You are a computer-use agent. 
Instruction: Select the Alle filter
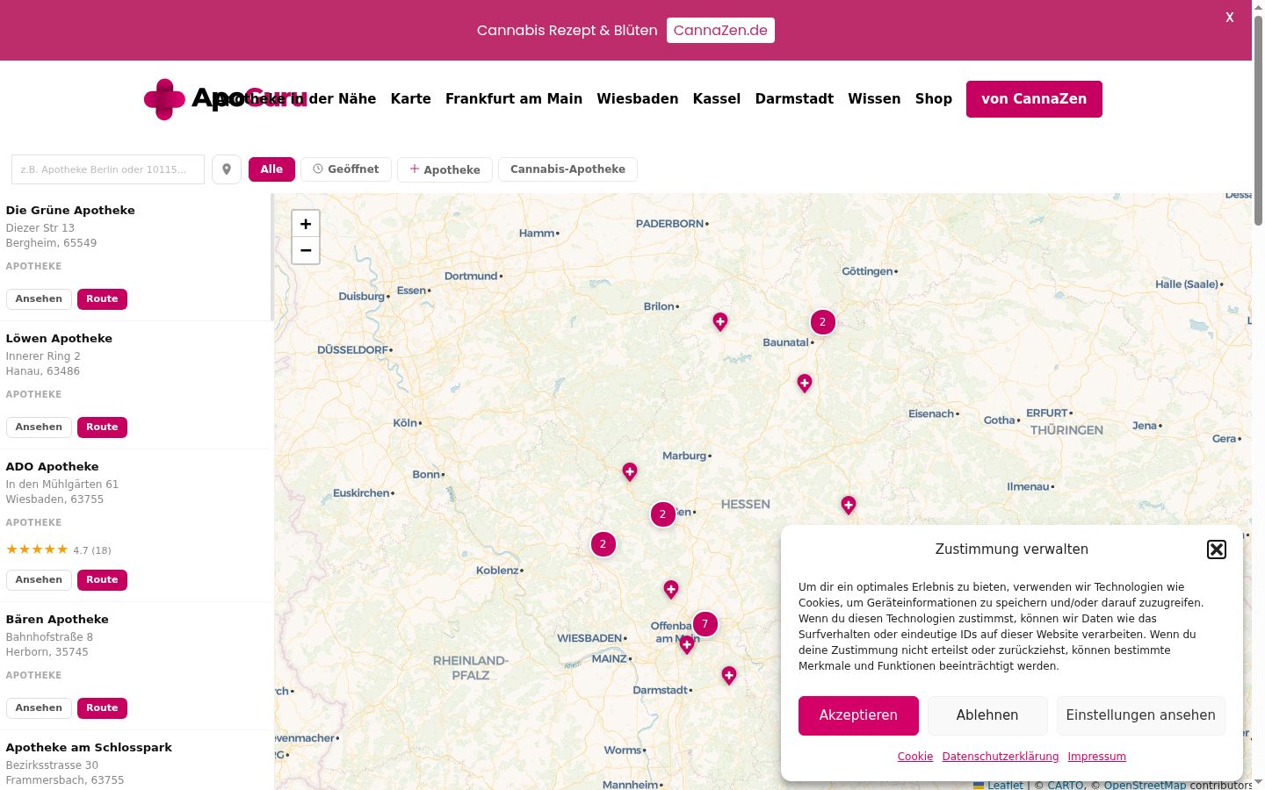tap(271, 169)
